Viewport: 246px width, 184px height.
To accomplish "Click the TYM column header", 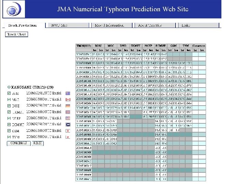I will pyautogui.click(x=186, y=46).
